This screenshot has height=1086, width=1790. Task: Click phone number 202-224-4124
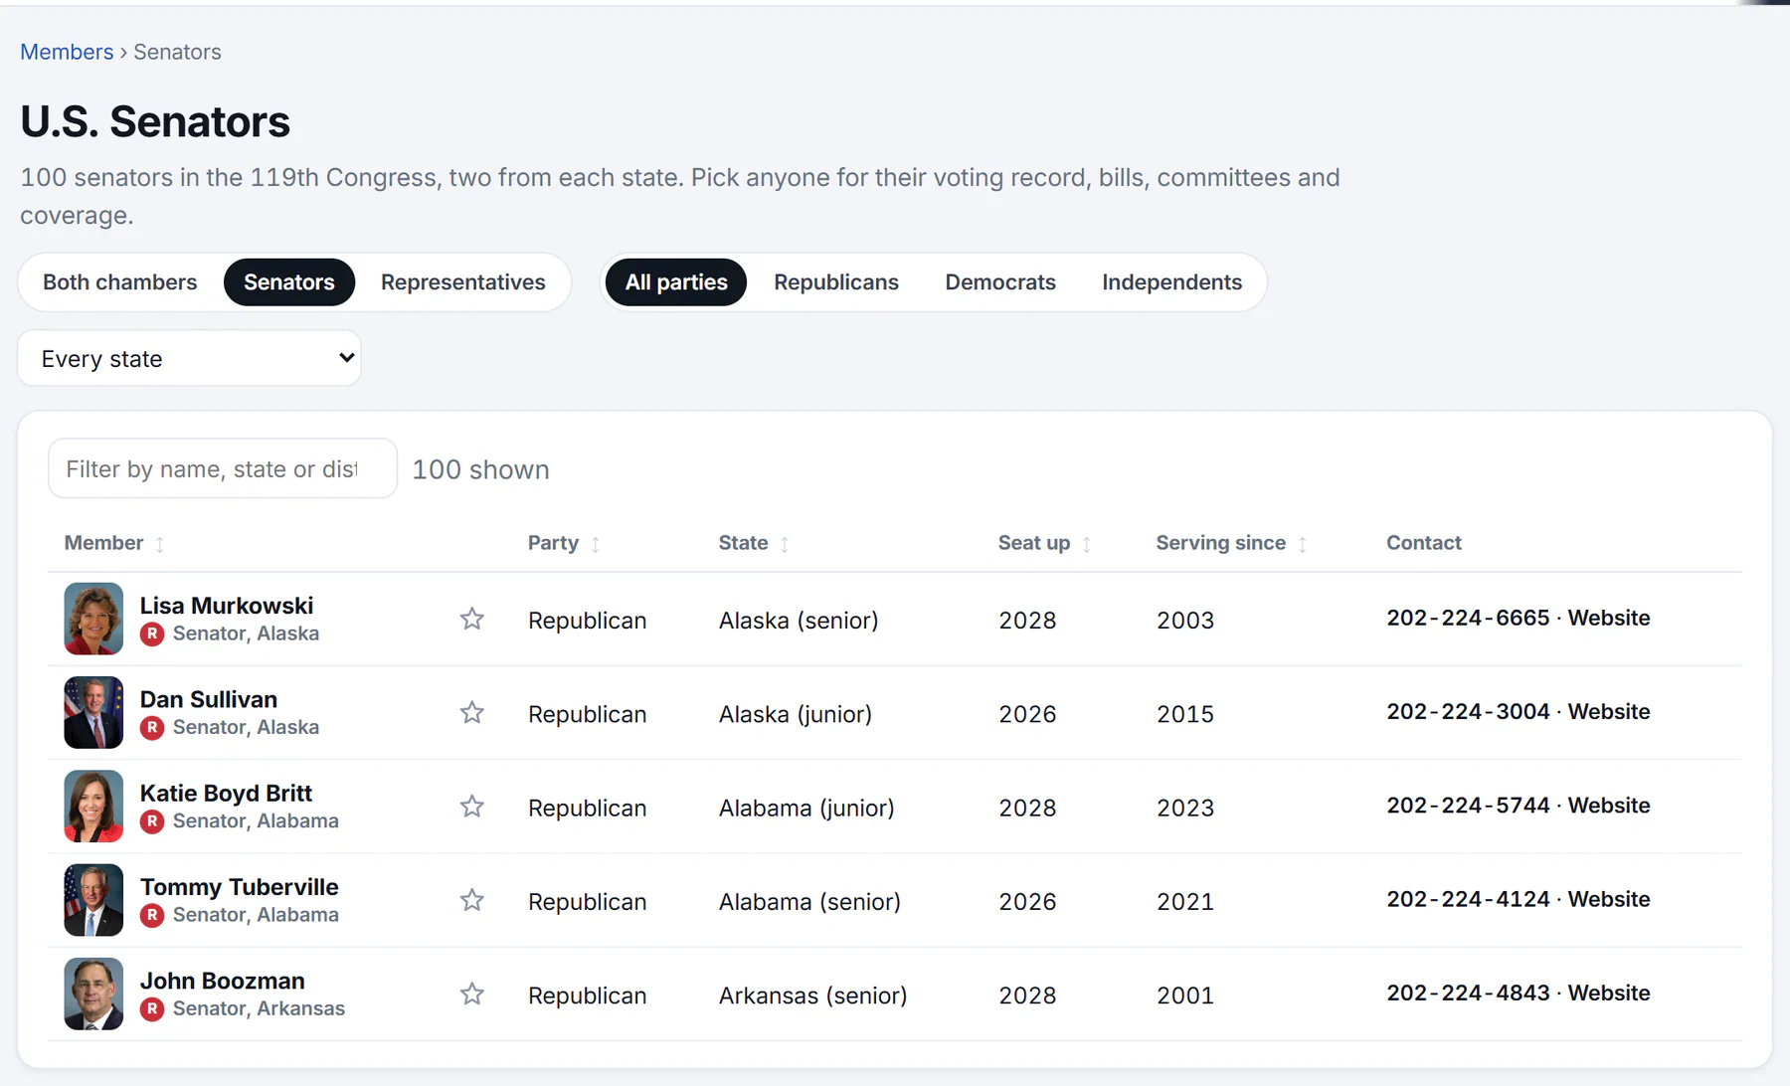(1468, 899)
